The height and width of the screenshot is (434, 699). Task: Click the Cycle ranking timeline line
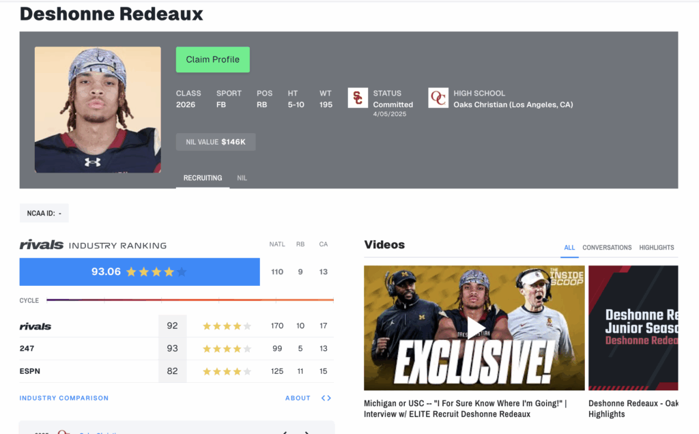click(190, 300)
